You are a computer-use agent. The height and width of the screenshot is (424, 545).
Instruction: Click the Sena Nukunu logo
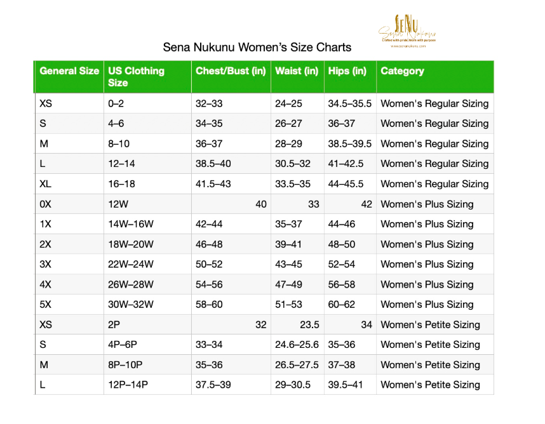407,31
